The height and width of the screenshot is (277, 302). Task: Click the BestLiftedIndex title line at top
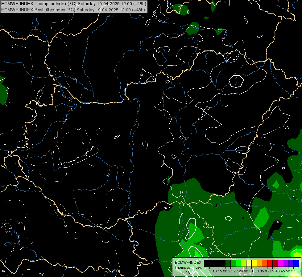73,10
